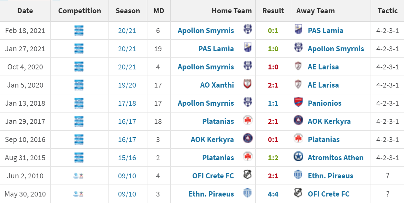Open the 1:1 result for Jan 13, 2018
The image size is (404, 203).
coord(273,103)
